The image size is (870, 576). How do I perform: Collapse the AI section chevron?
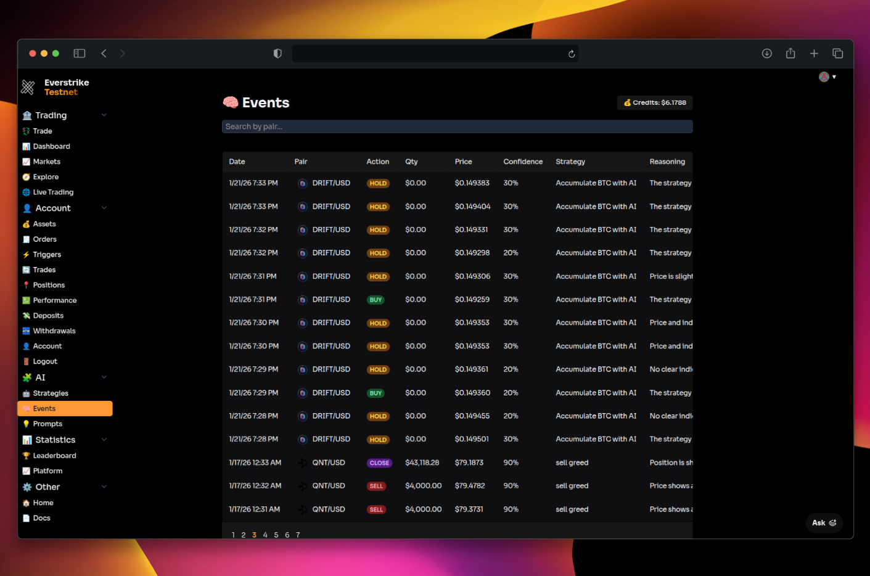pos(104,377)
